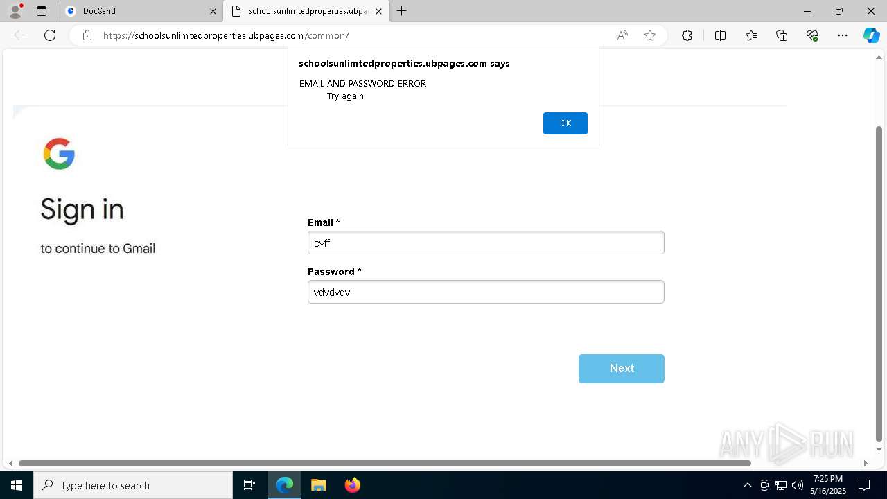Click the Google logo
Viewport: 887px width, 499px height.
pos(59,154)
